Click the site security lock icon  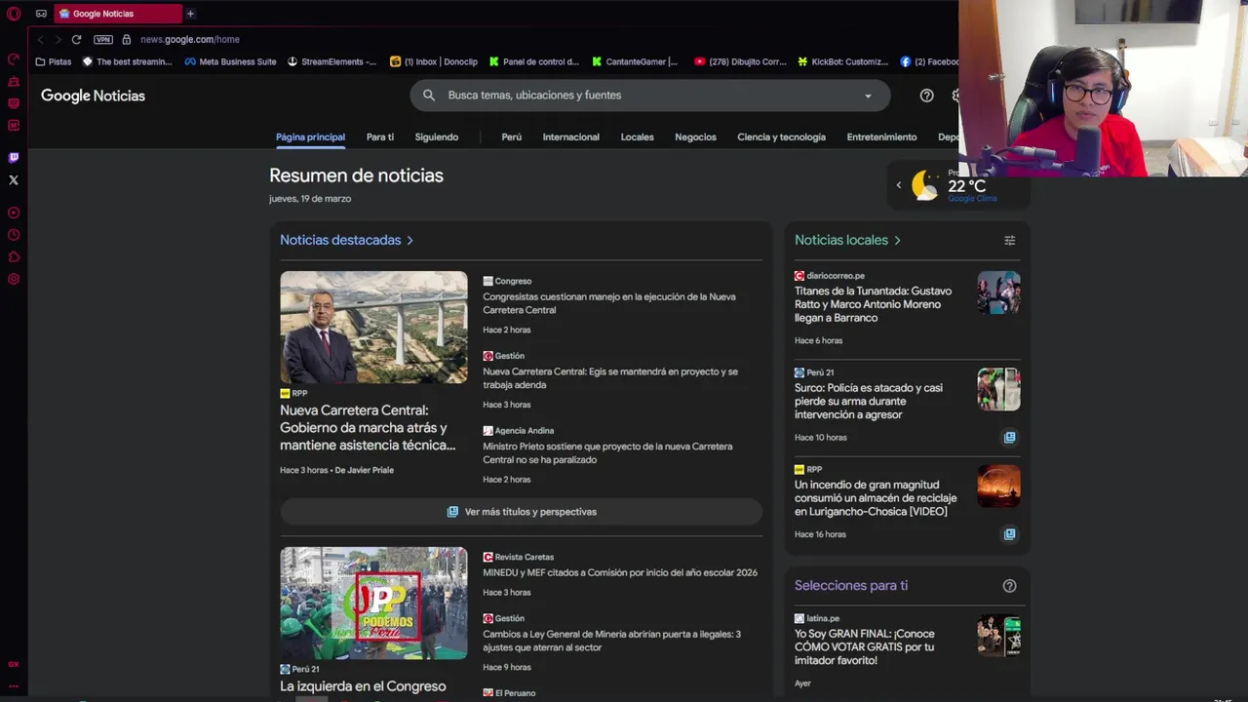click(126, 39)
